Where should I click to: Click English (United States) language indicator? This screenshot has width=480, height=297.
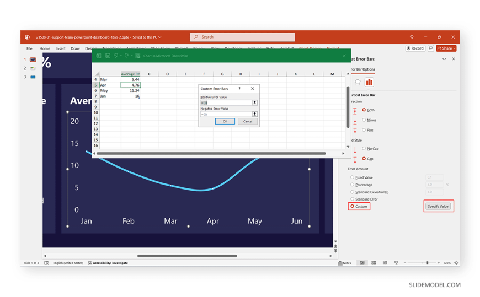68,263
